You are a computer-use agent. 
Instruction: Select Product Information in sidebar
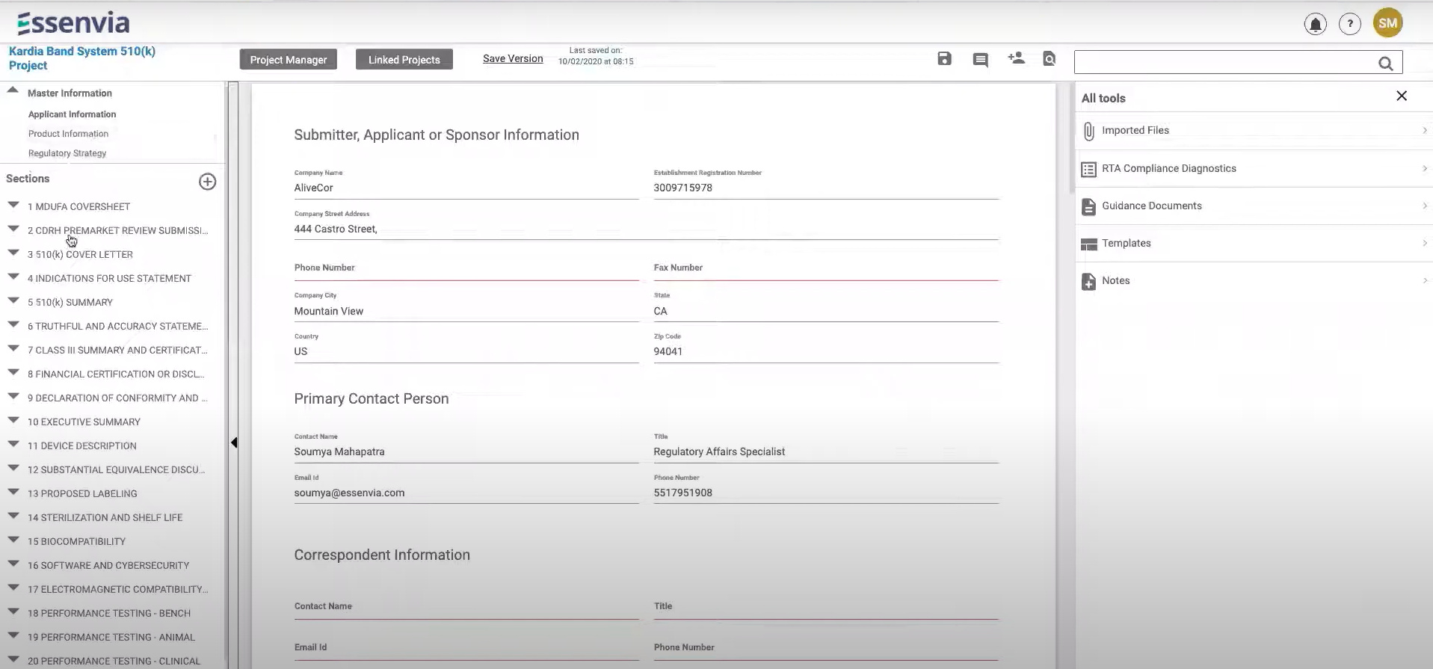coord(68,134)
